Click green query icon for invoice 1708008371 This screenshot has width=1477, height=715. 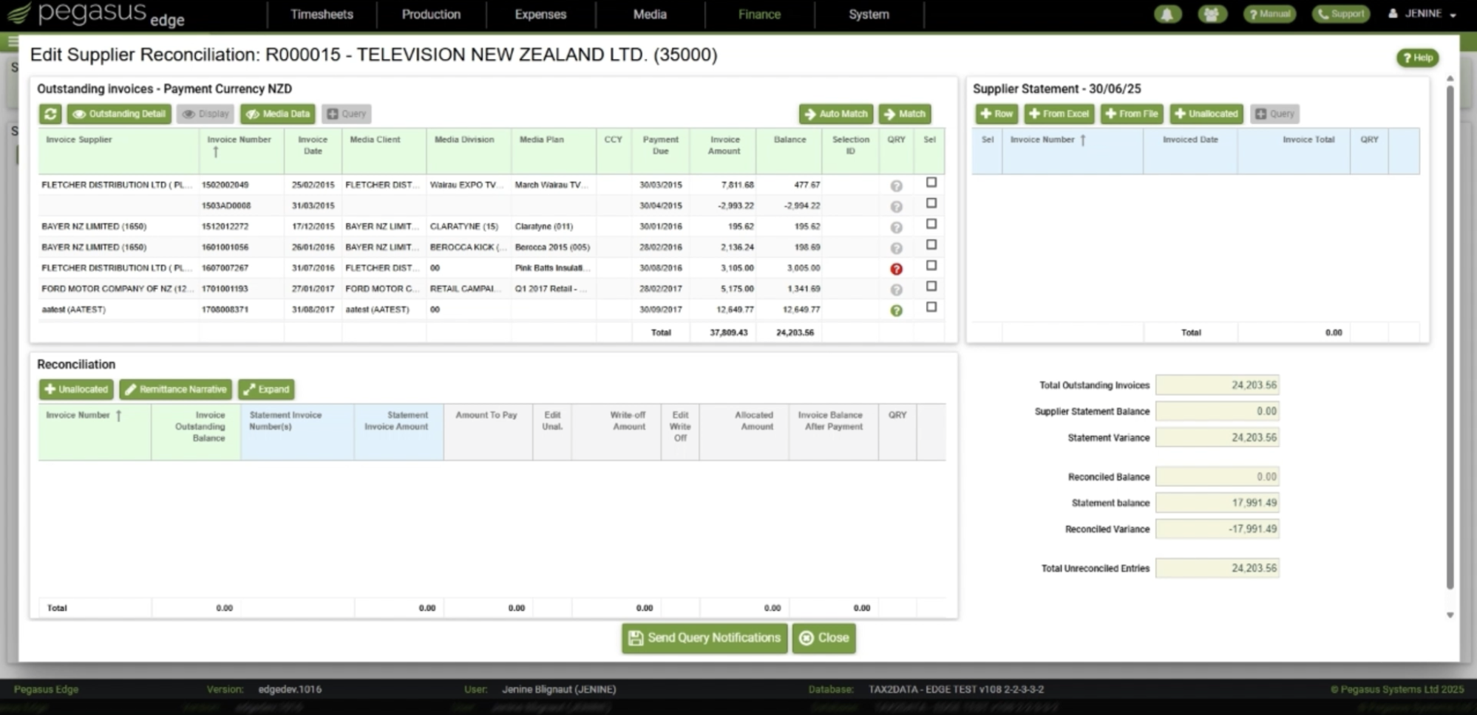(x=896, y=311)
